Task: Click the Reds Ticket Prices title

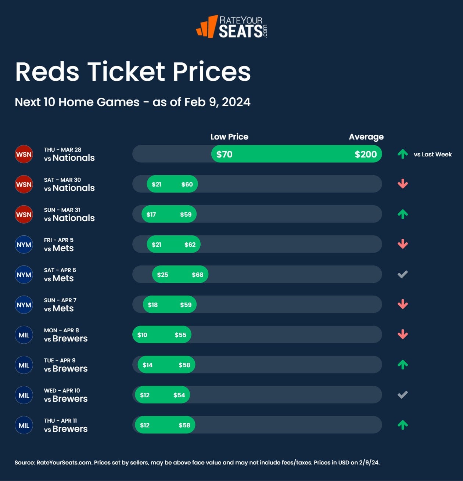Action: [x=133, y=71]
